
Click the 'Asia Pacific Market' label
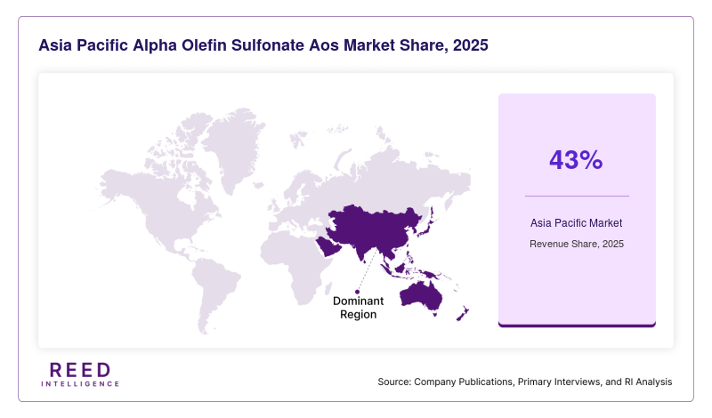tap(576, 223)
